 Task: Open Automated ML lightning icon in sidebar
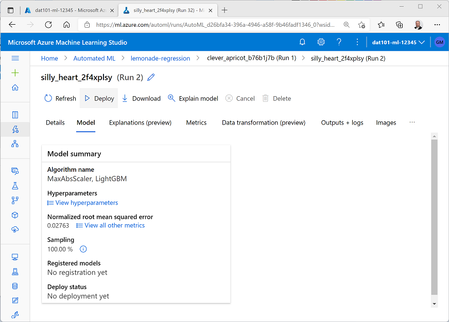(15, 129)
